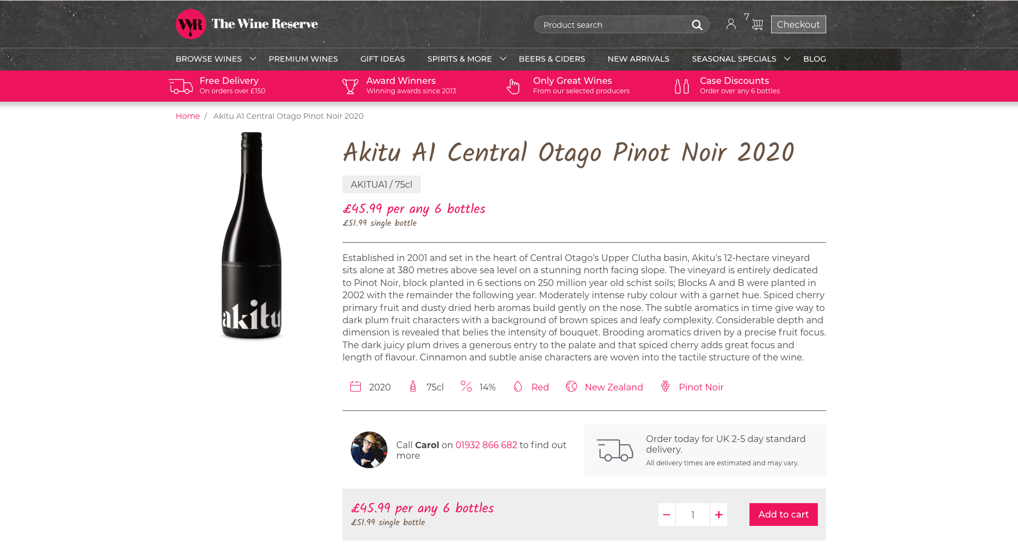Focus the Product search field
This screenshot has width=1018, height=547.
[x=612, y=25]
